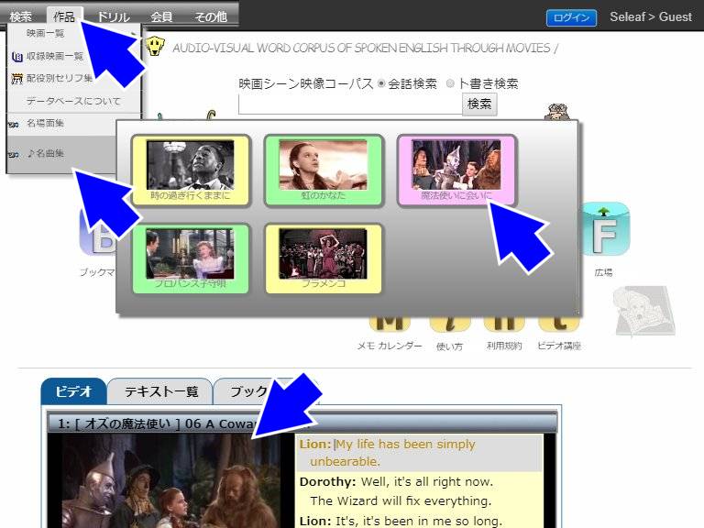Open the ビデオ講座 video course icon
The image size is (704, 528).
coord(558,324)
